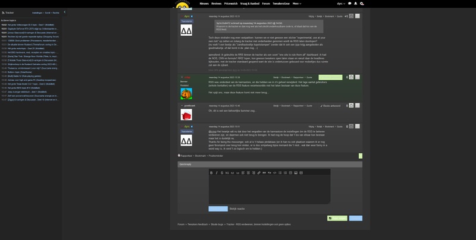Image resolution: width=476 pixels, height=240 pixels.
Task: Open Tracker 'Instellingen' link
Action: coord(37,12)
